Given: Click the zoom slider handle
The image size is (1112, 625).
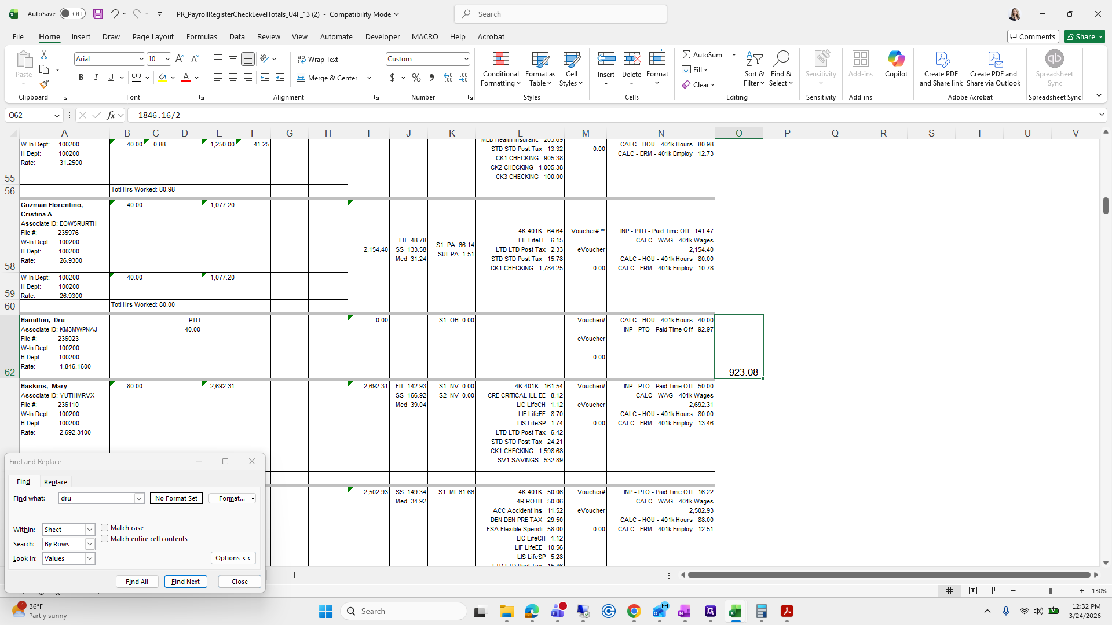Looking at the screenshot, I should pos(1050,591).
